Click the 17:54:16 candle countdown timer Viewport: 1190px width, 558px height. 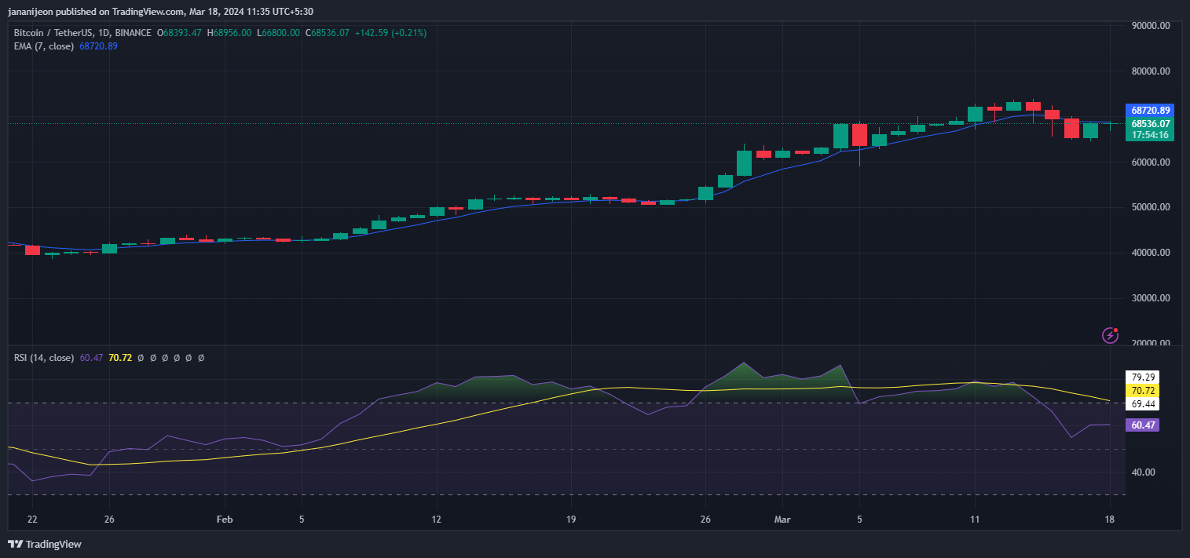(x=1151, y=135)
